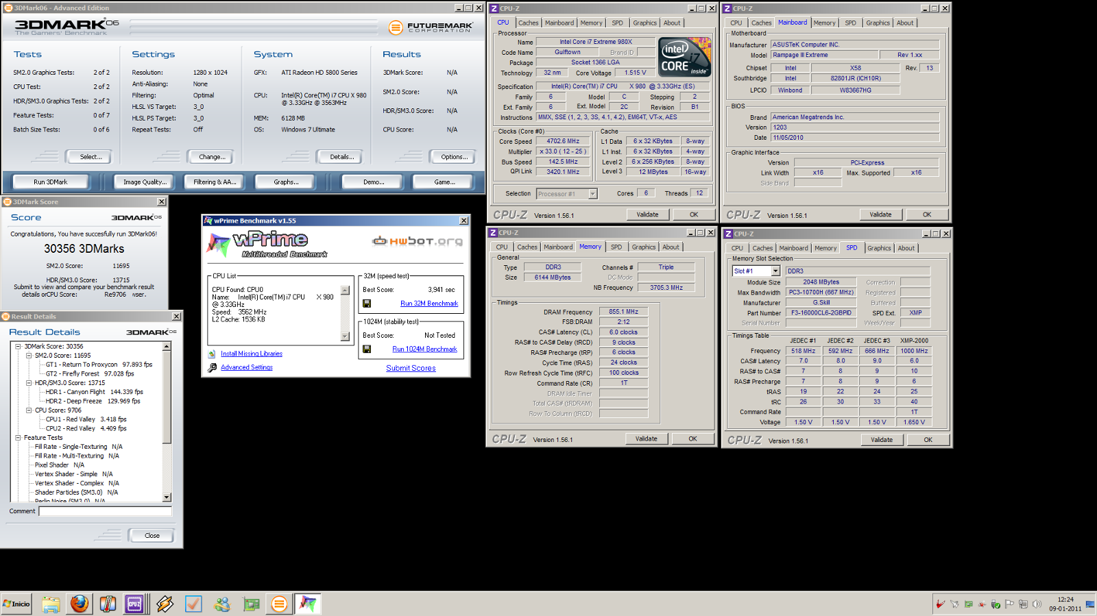The height and width of the screenshot is (616, 1097).
Task: Launch Firefox from the taskbar
Action: pos(80,604)
